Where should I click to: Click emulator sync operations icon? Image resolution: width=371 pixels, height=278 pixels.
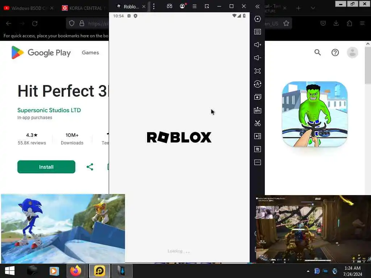click(258, 149)
